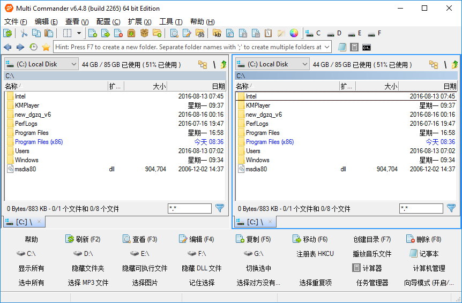Click left panel folder tree icon
The height and width of the screenshot is (303, 462).
pyautogui.click(x=203, y=64)
